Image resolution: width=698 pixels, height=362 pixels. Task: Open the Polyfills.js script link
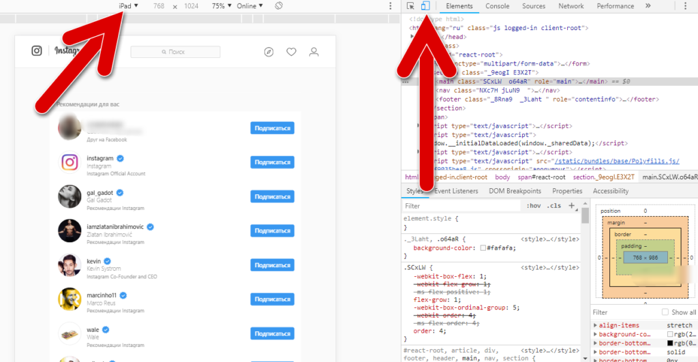617,161
